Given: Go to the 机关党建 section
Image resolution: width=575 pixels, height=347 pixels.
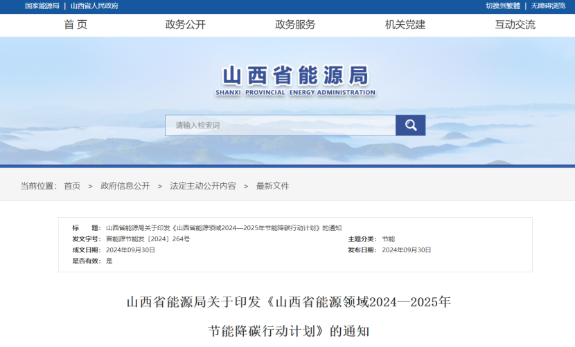Looking at the screenshot, I should (405, 25).
